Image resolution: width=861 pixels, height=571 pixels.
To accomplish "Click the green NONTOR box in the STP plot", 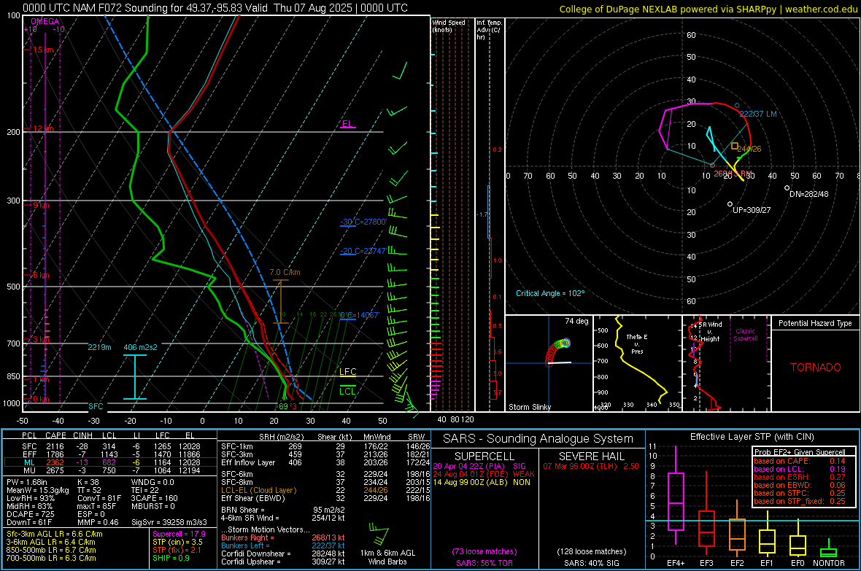I will [828, 552].
